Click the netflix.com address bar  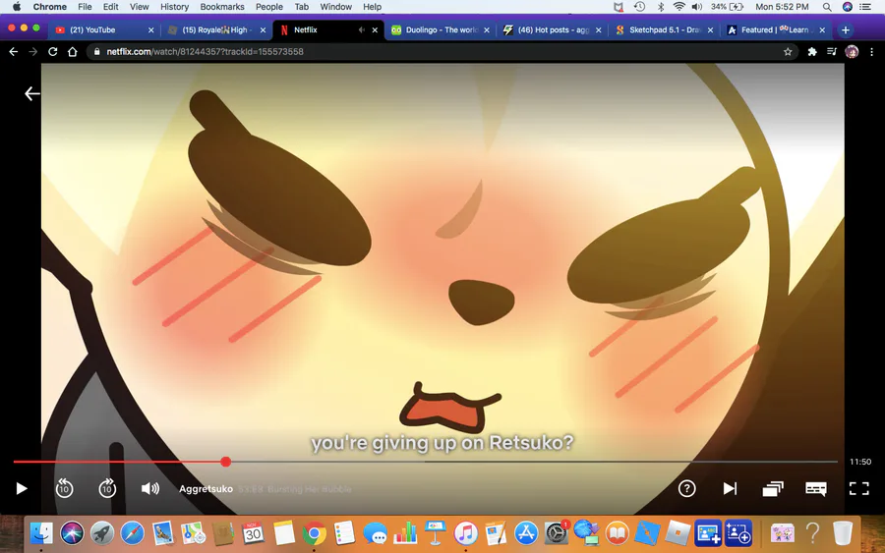coord(441,52)
